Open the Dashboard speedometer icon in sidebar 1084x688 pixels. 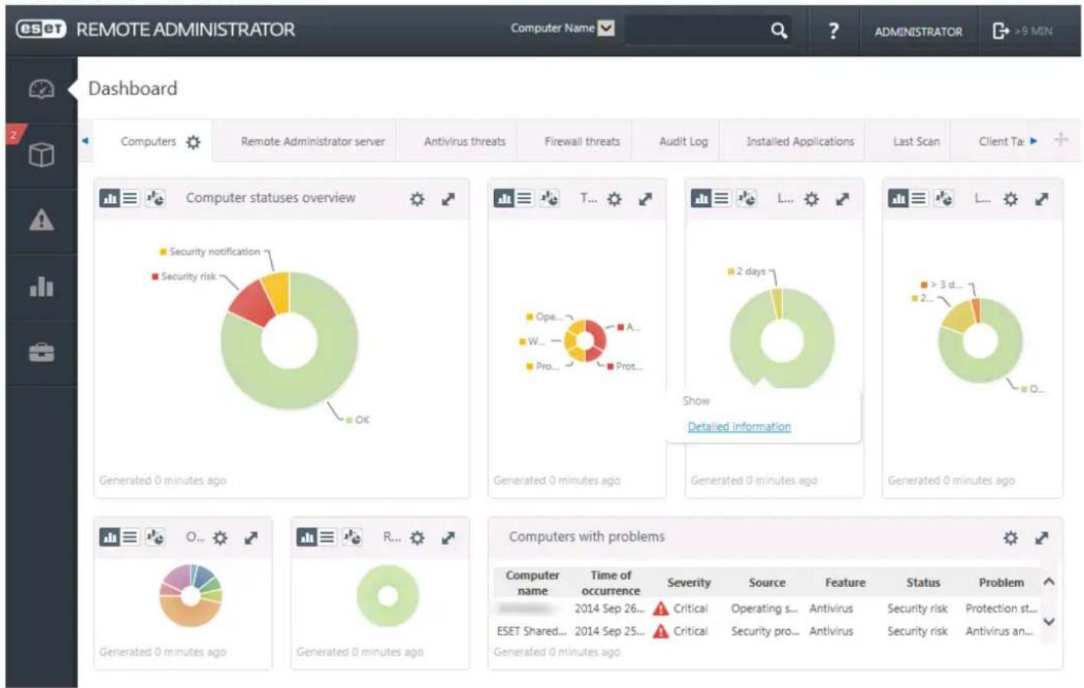[x=41, y=89]
